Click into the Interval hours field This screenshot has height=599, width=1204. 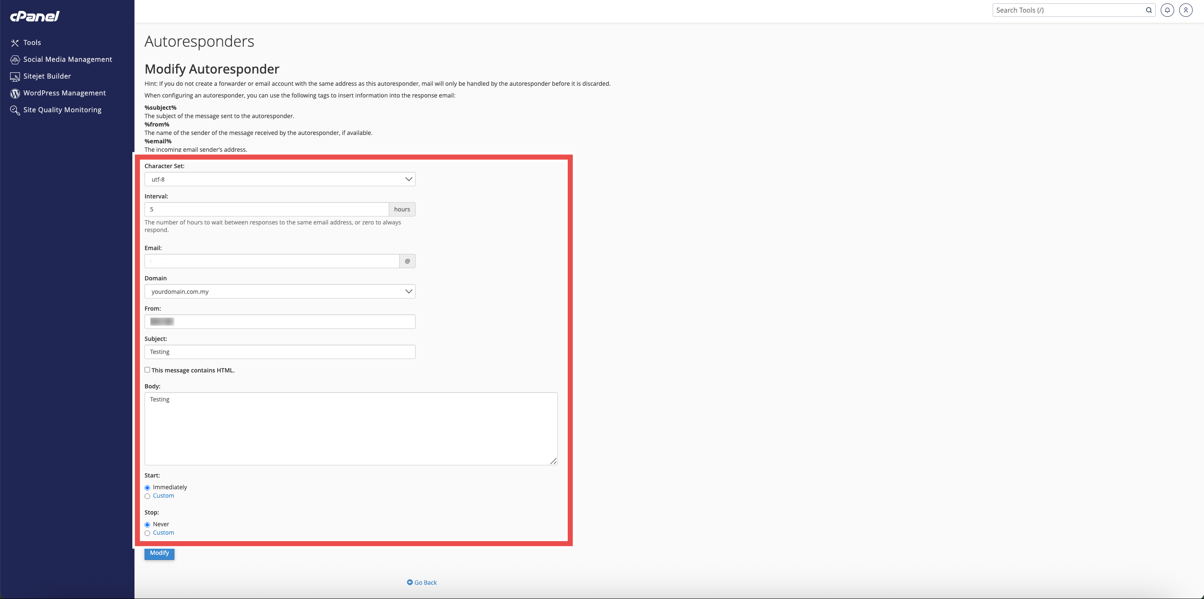(x=266, y=209)
